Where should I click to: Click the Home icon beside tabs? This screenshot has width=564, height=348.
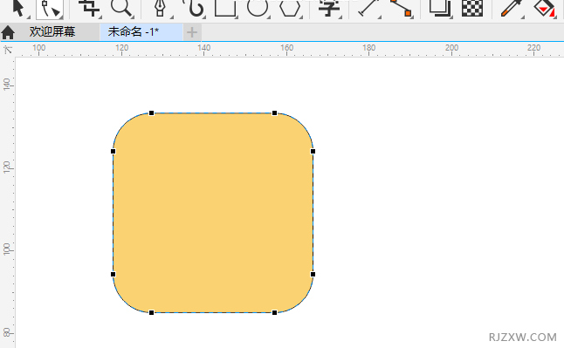click(x=8, y=32)
